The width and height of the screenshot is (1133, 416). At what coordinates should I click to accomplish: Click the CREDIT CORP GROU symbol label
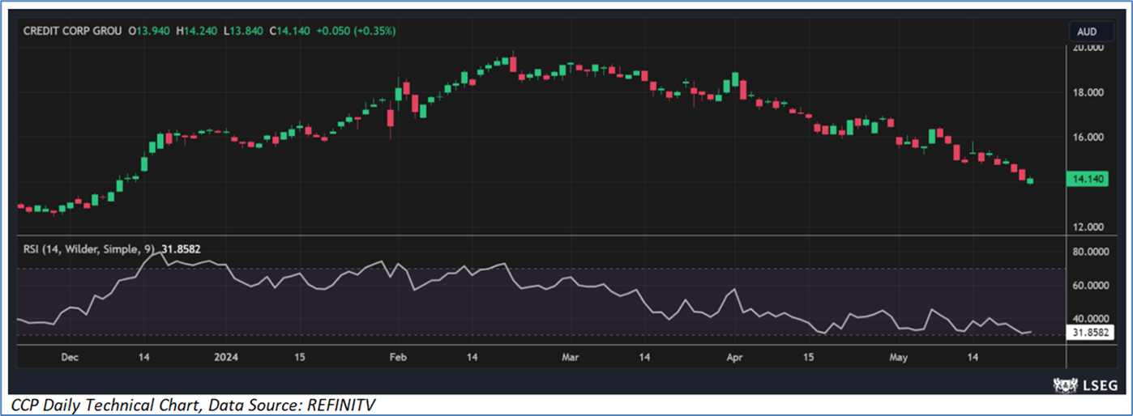point(73,32)
